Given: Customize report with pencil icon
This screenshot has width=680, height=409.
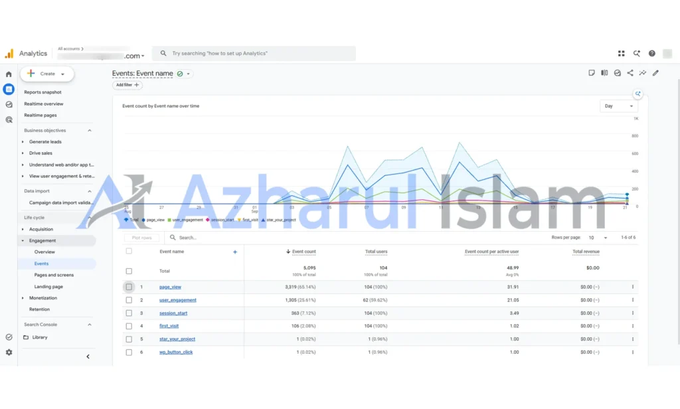Looking at the screenshot, I should [655, 73].
